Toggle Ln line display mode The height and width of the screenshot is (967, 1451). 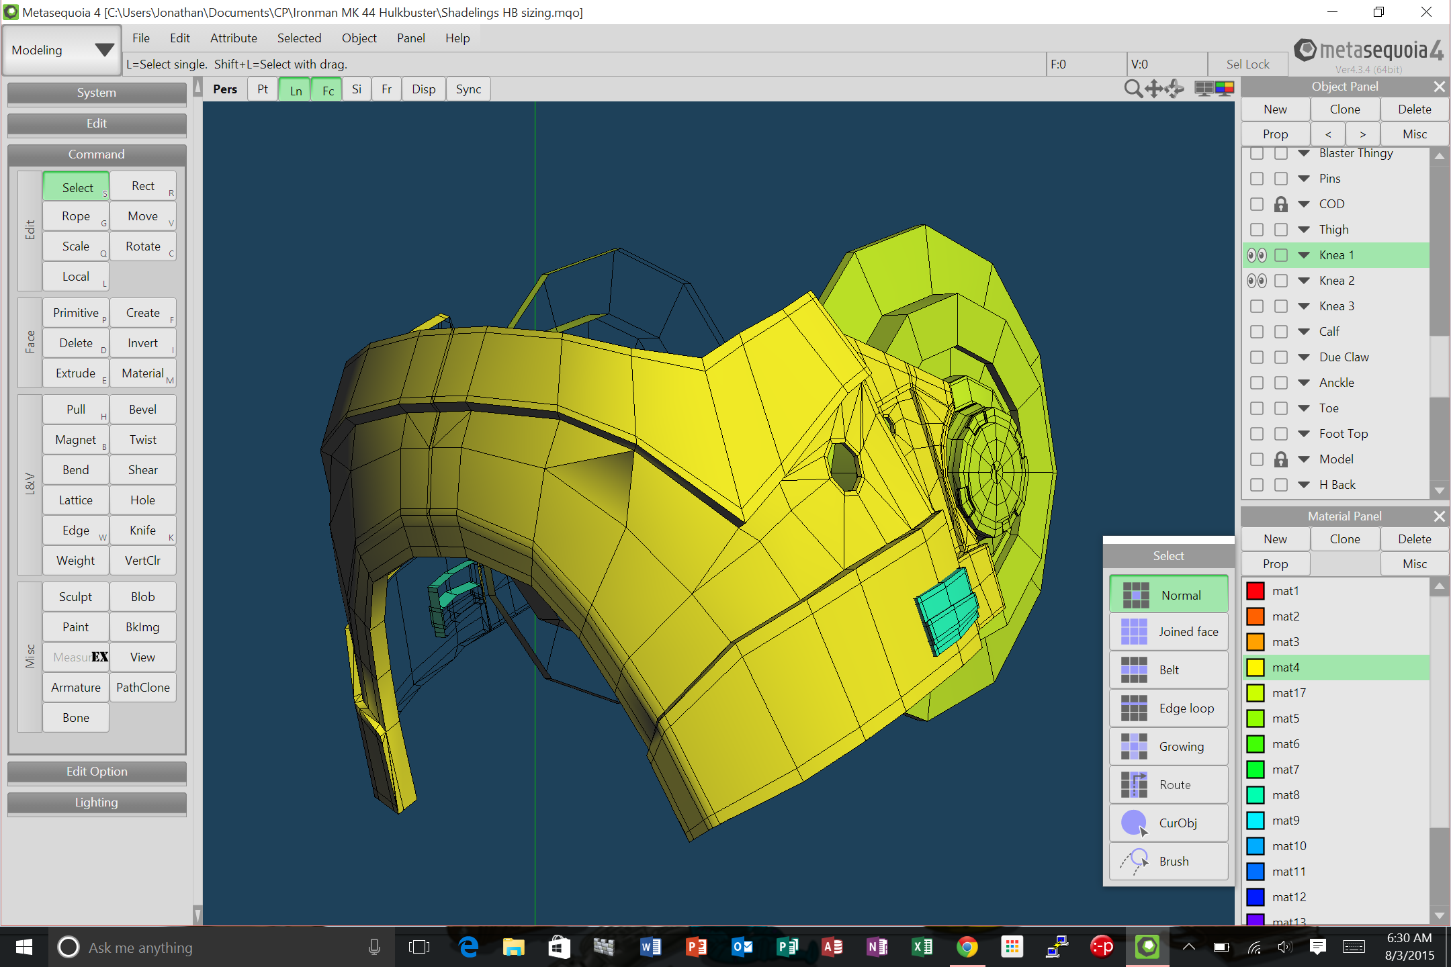[x=296, y=89]
